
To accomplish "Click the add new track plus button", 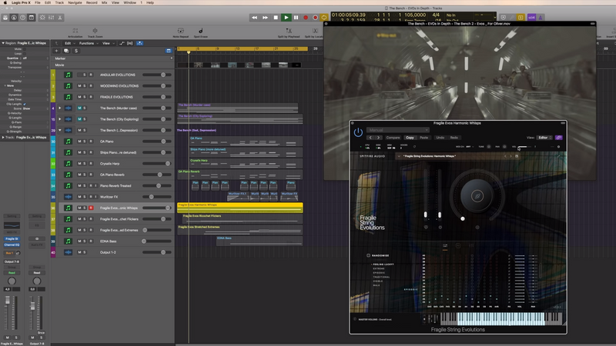I will [57, 52].
